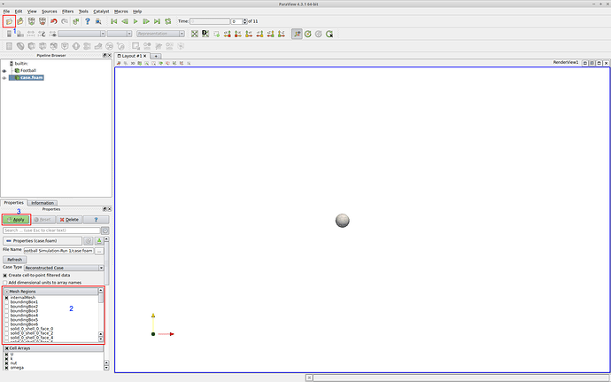Switch to the Information tab
Image resolution: width=611 pixels, height=382 pixels.
43,203
